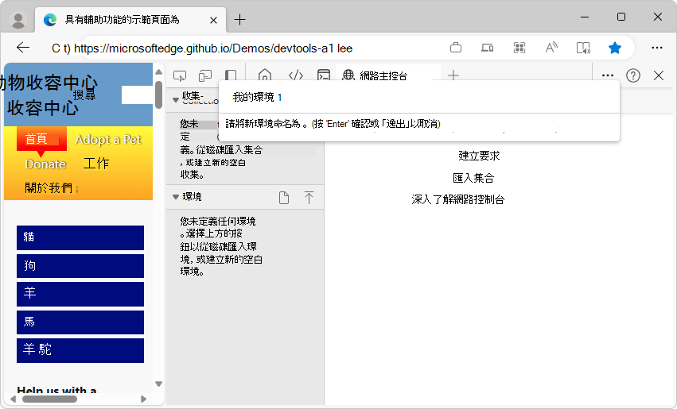The image size is (677, 409).
Task: Click 深入了解網路控制台 link
Action: click(x=458, y=199)
